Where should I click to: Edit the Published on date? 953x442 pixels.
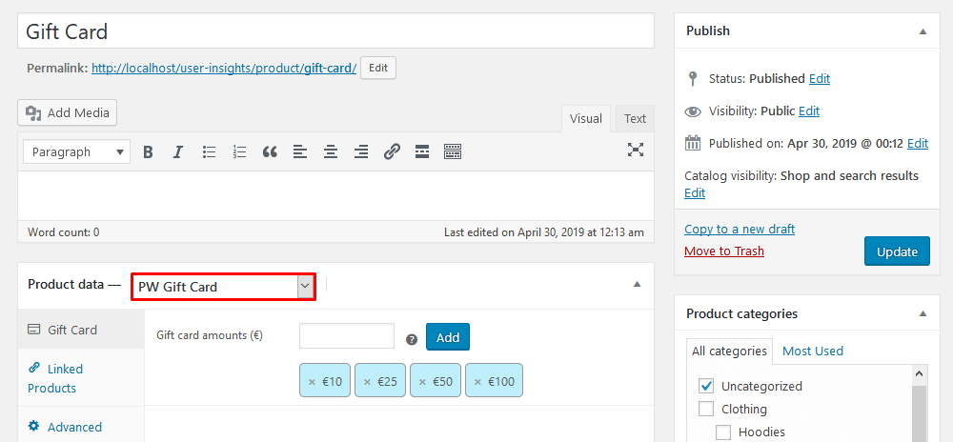[918, 144]
